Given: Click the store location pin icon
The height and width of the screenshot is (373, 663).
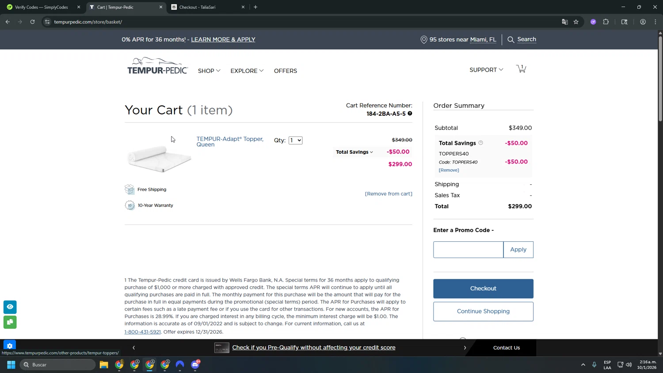Looking at the screenshot, I should click(424, 40).
